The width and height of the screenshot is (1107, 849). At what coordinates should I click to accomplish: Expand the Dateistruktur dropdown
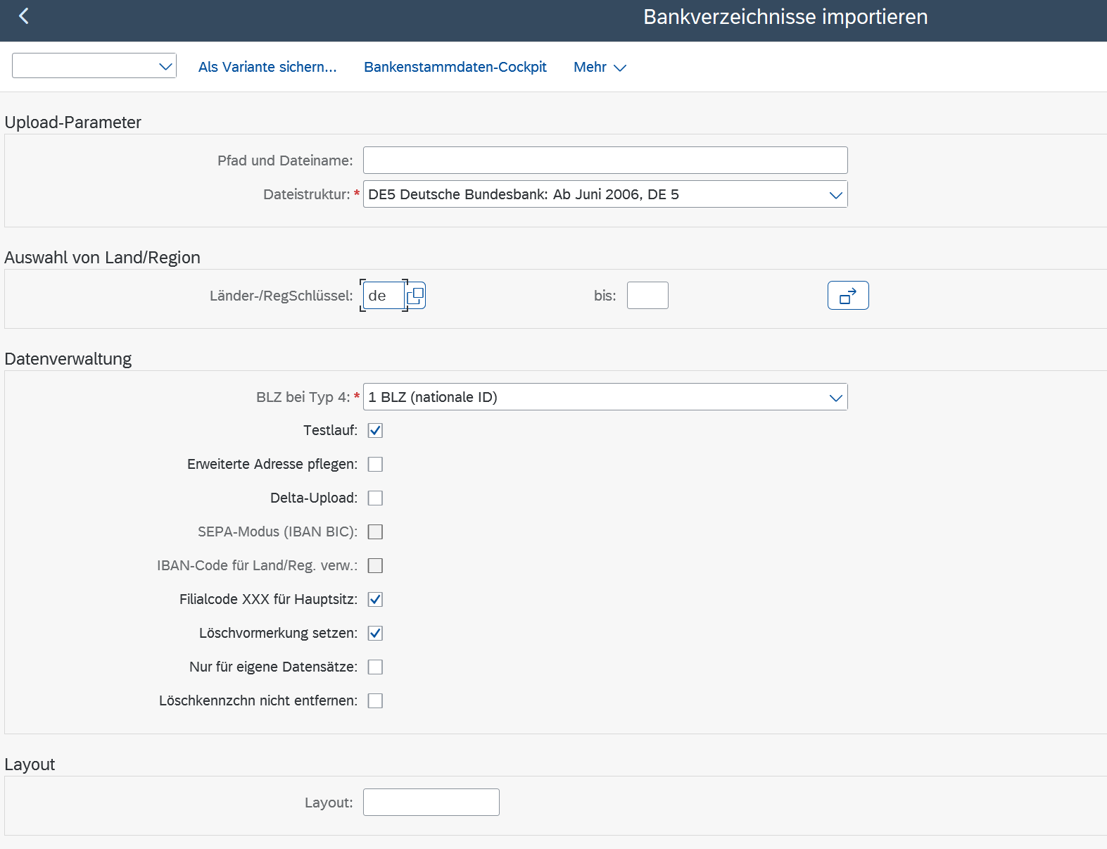(x=835, y=195)
